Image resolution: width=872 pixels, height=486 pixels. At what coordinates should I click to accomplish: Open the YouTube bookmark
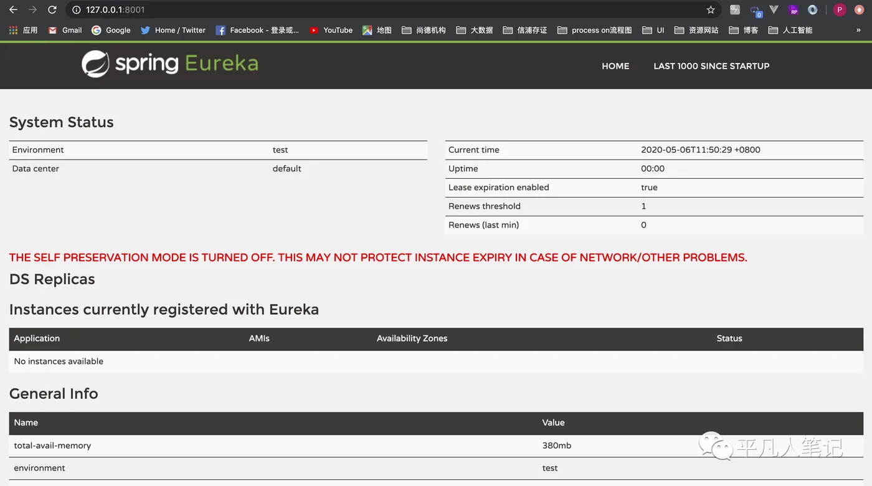(x=331, y=30)
